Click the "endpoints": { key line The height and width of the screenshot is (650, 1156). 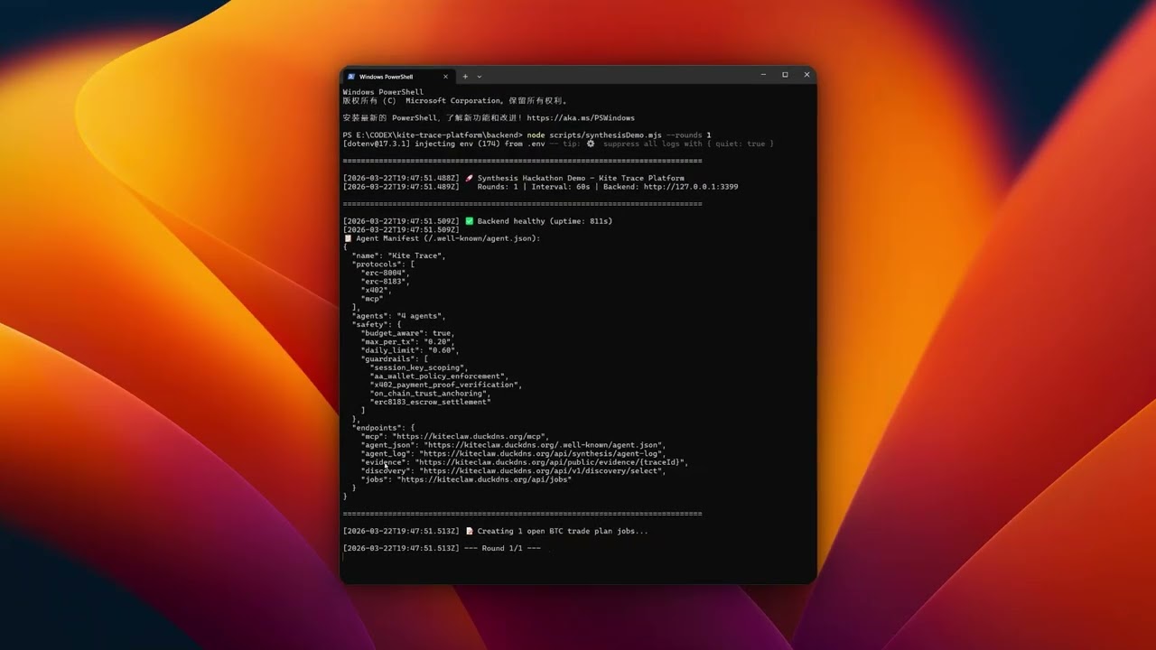pos(383,428)
